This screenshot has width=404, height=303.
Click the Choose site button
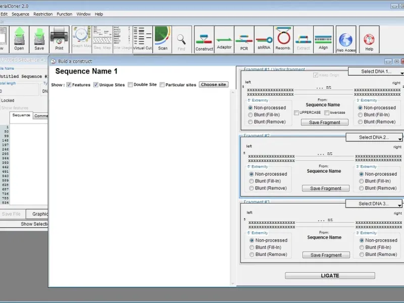coord(214,84)
